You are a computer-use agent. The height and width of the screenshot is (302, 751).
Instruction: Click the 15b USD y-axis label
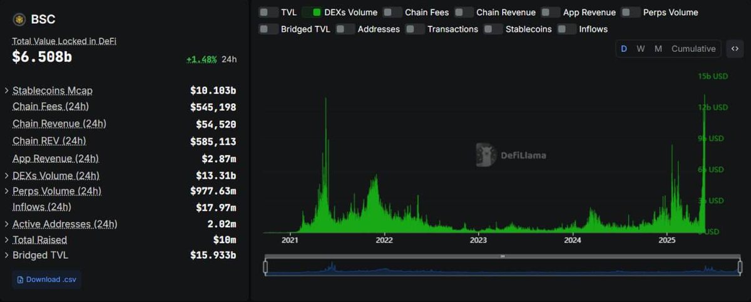pyautogui.click(x=713, y=76)
